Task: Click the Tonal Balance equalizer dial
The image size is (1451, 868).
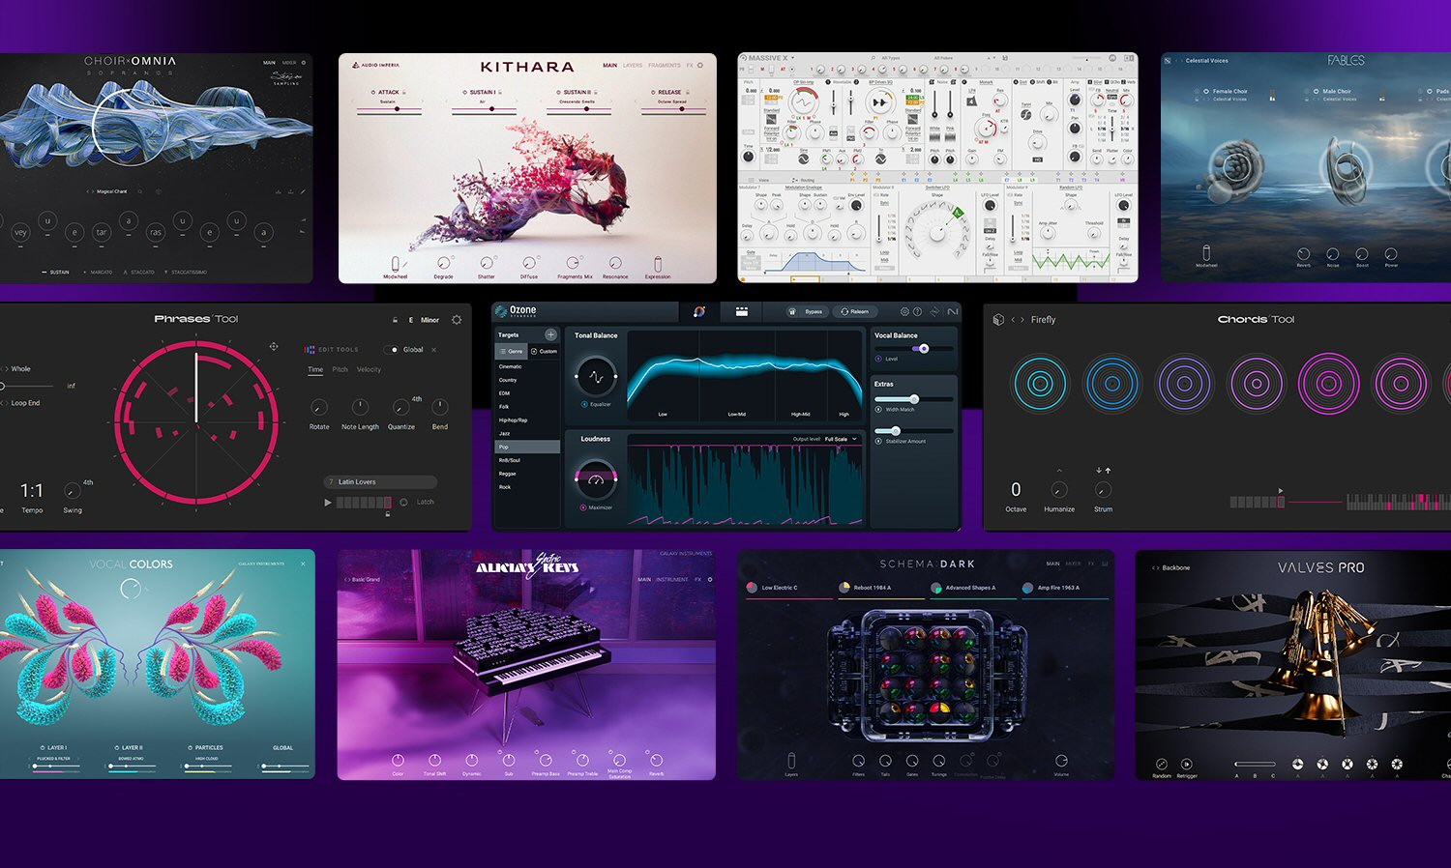Action: point(596,376)
